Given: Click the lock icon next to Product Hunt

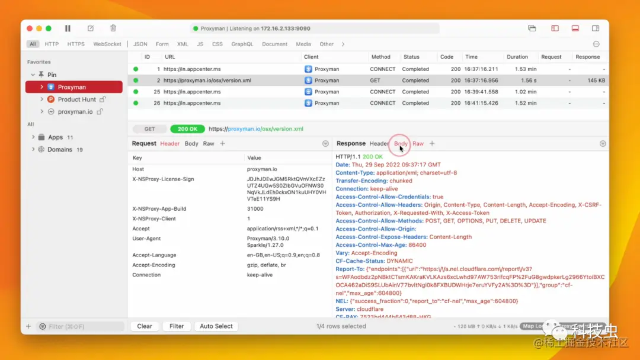Looking at the screenshot, I should 103,99.
